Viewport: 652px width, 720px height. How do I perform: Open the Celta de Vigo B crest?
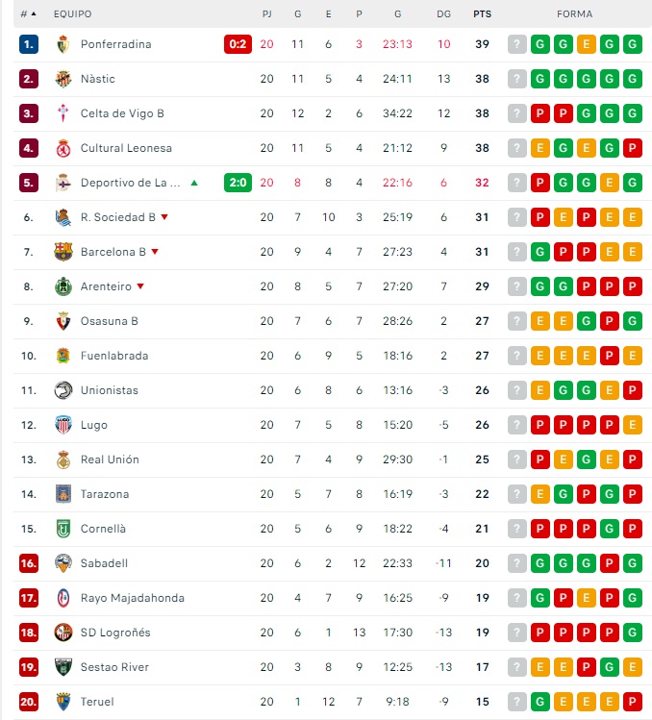63,113
